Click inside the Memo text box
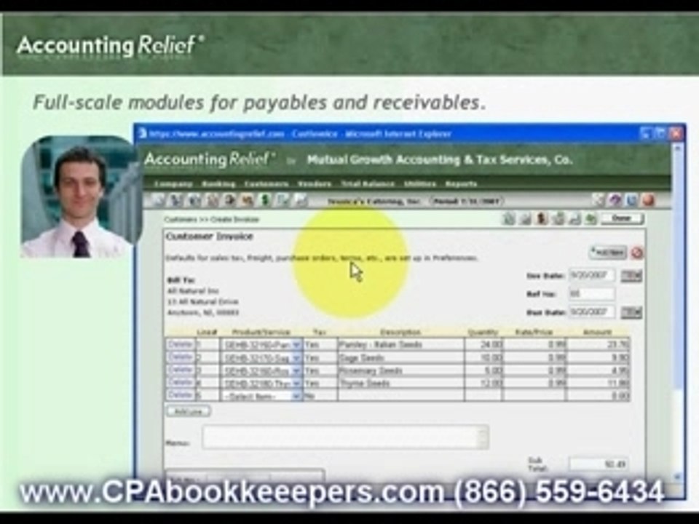 pos(345,437)
